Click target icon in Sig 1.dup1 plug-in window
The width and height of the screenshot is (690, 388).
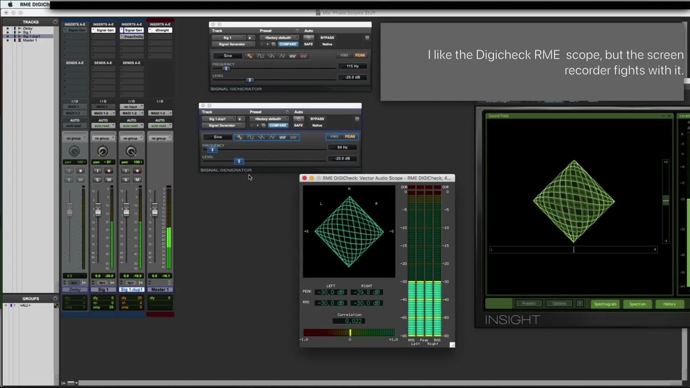click(357, 119)
